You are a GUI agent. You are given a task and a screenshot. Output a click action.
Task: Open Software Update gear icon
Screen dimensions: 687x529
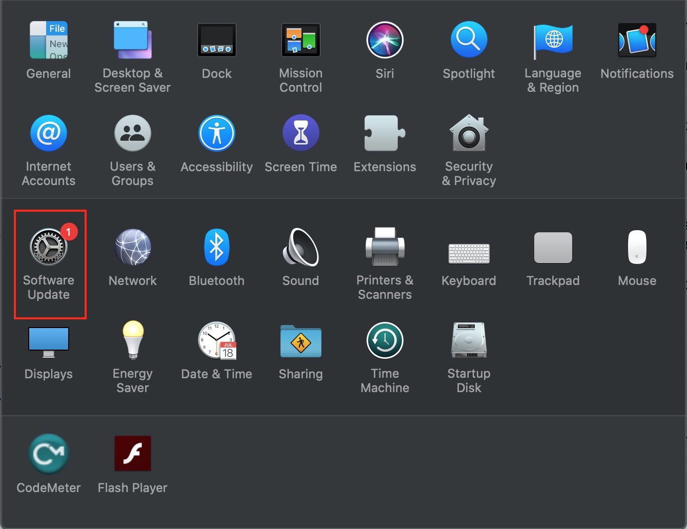pyautogui.click(x=49, y=247)
